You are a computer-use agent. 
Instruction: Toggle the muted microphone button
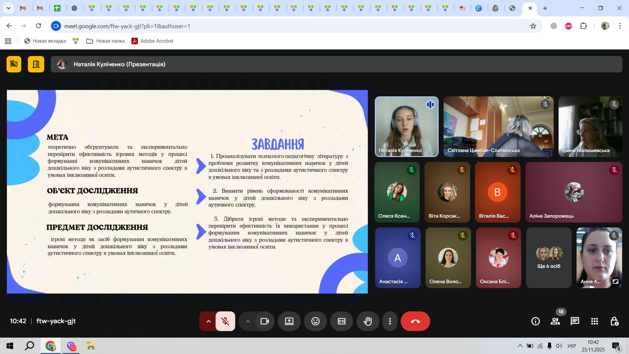tap(225, 321)
